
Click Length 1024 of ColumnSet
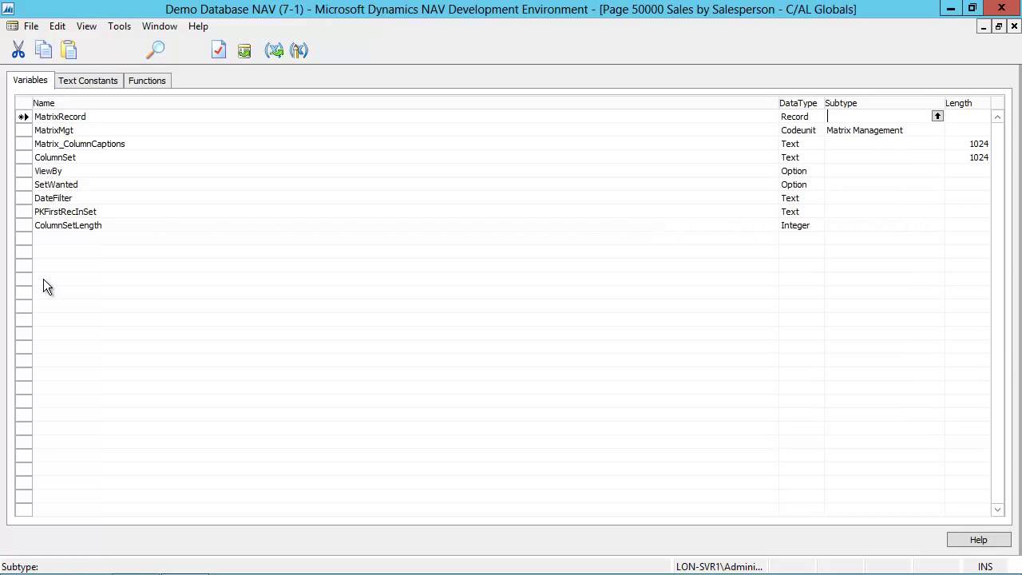(x=968, y=157)
